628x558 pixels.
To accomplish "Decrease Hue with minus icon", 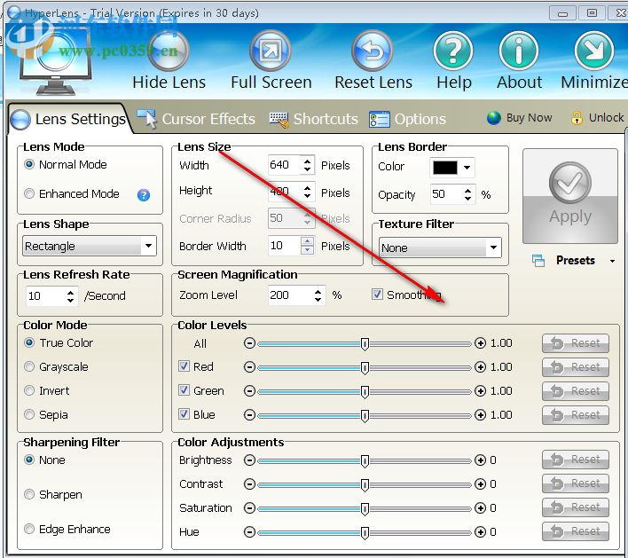I will [249, 532].
